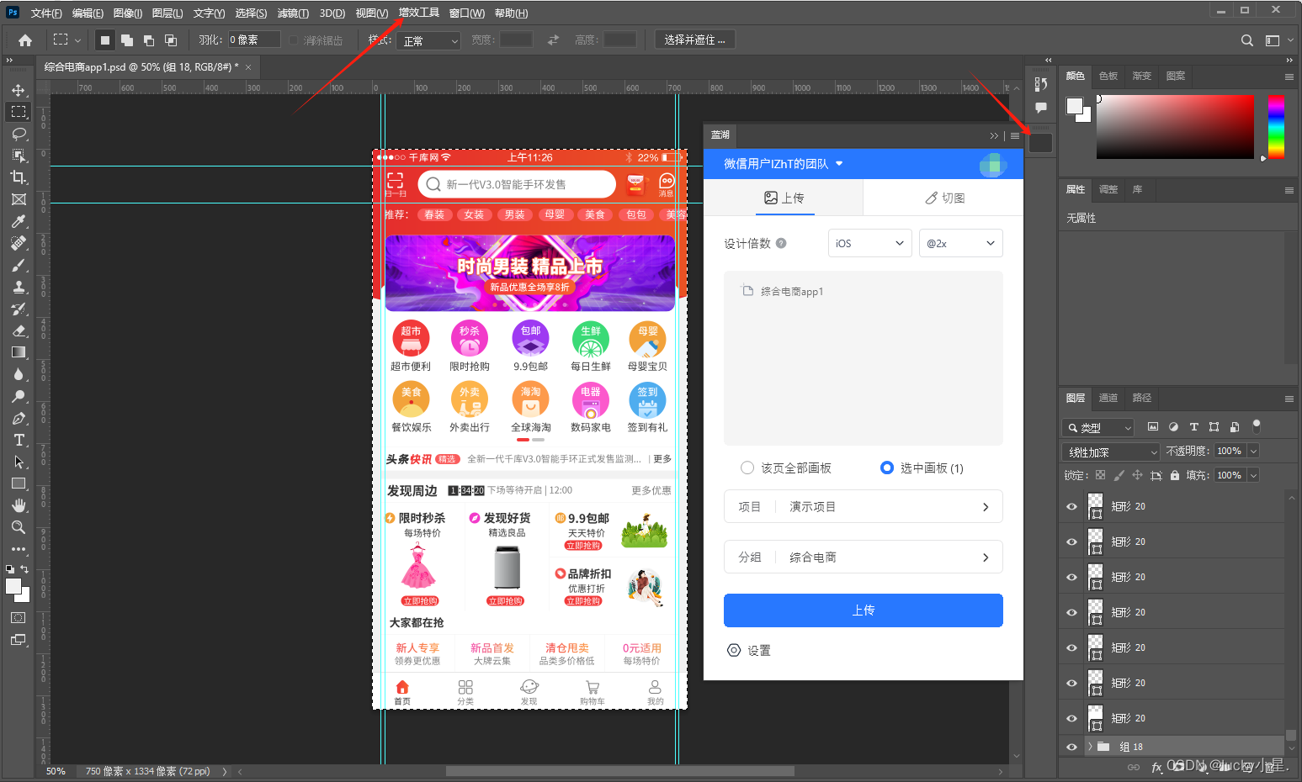Open the layer filter 类型 dropdown
This screenshot has height=782, width=1302.
pos(1098,427)
